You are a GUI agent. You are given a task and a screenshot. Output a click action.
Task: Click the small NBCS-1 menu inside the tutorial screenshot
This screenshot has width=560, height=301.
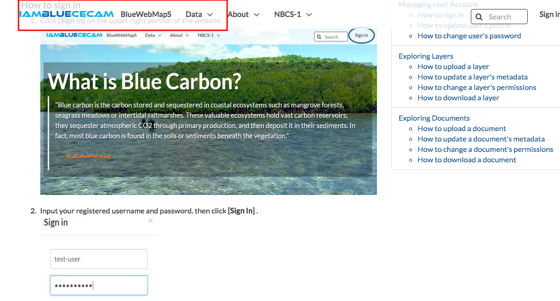coord(209,35)
